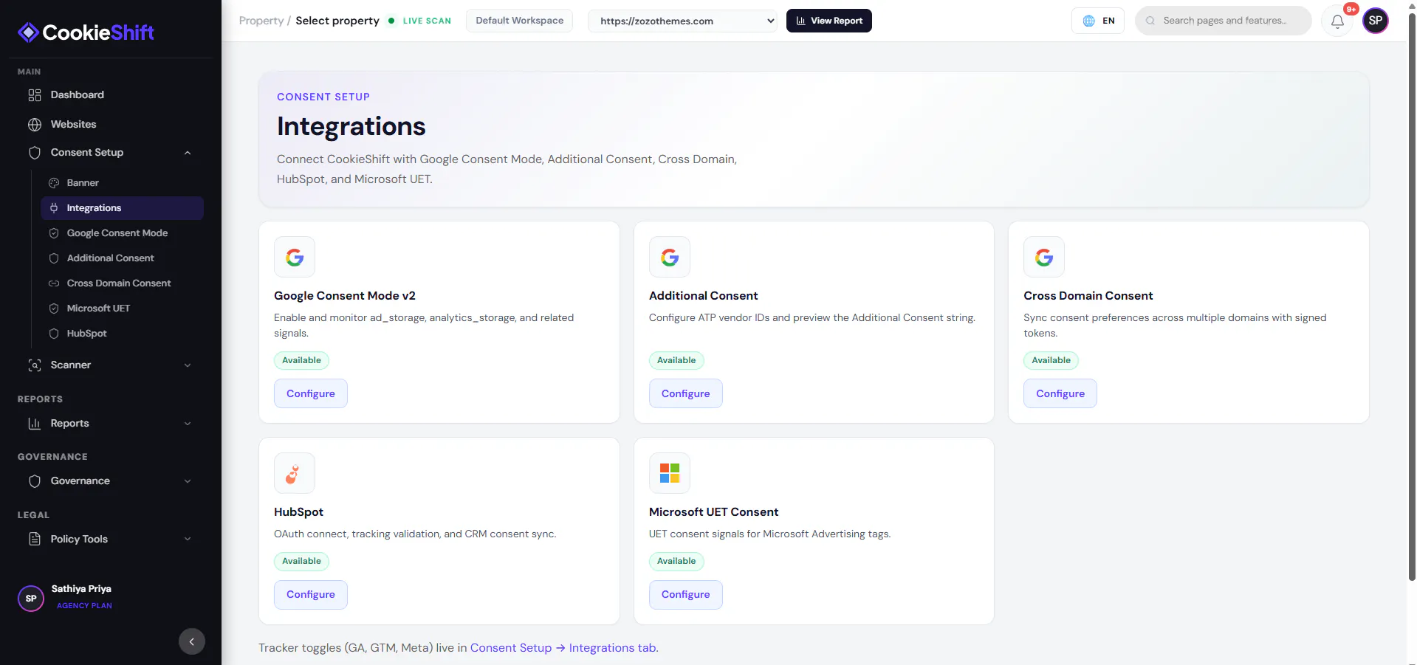The width and height of the screenshot is (1417, 665).
Task: Configure Microsoft UET Consent integration
Action: (686, 595)
